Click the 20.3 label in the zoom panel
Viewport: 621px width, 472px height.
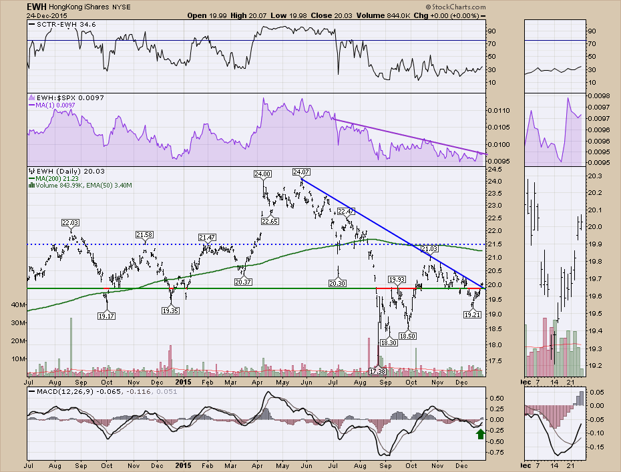pos(595,176)
